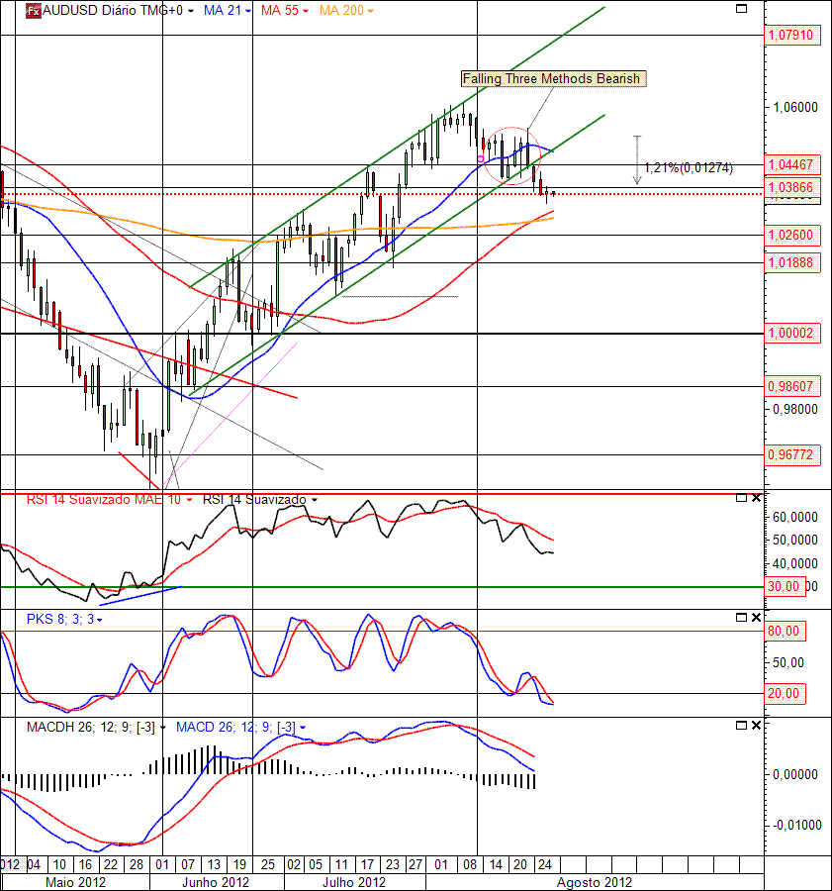Select the 1,02600 price level tag
This screenshot has height=891, width=832.
(792, 235)
